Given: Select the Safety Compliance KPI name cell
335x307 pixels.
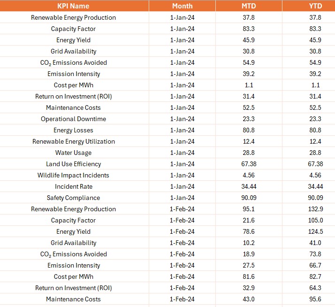Looking at the screenshot, I should (73, 198).
